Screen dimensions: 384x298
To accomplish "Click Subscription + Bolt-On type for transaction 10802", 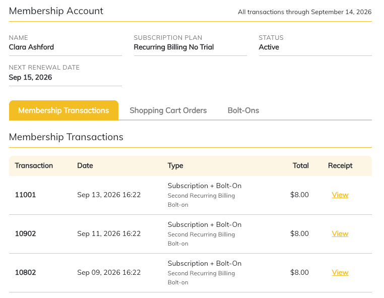I will coord(205,263).
